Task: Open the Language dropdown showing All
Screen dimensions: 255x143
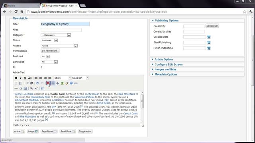Action: [49, 62]
